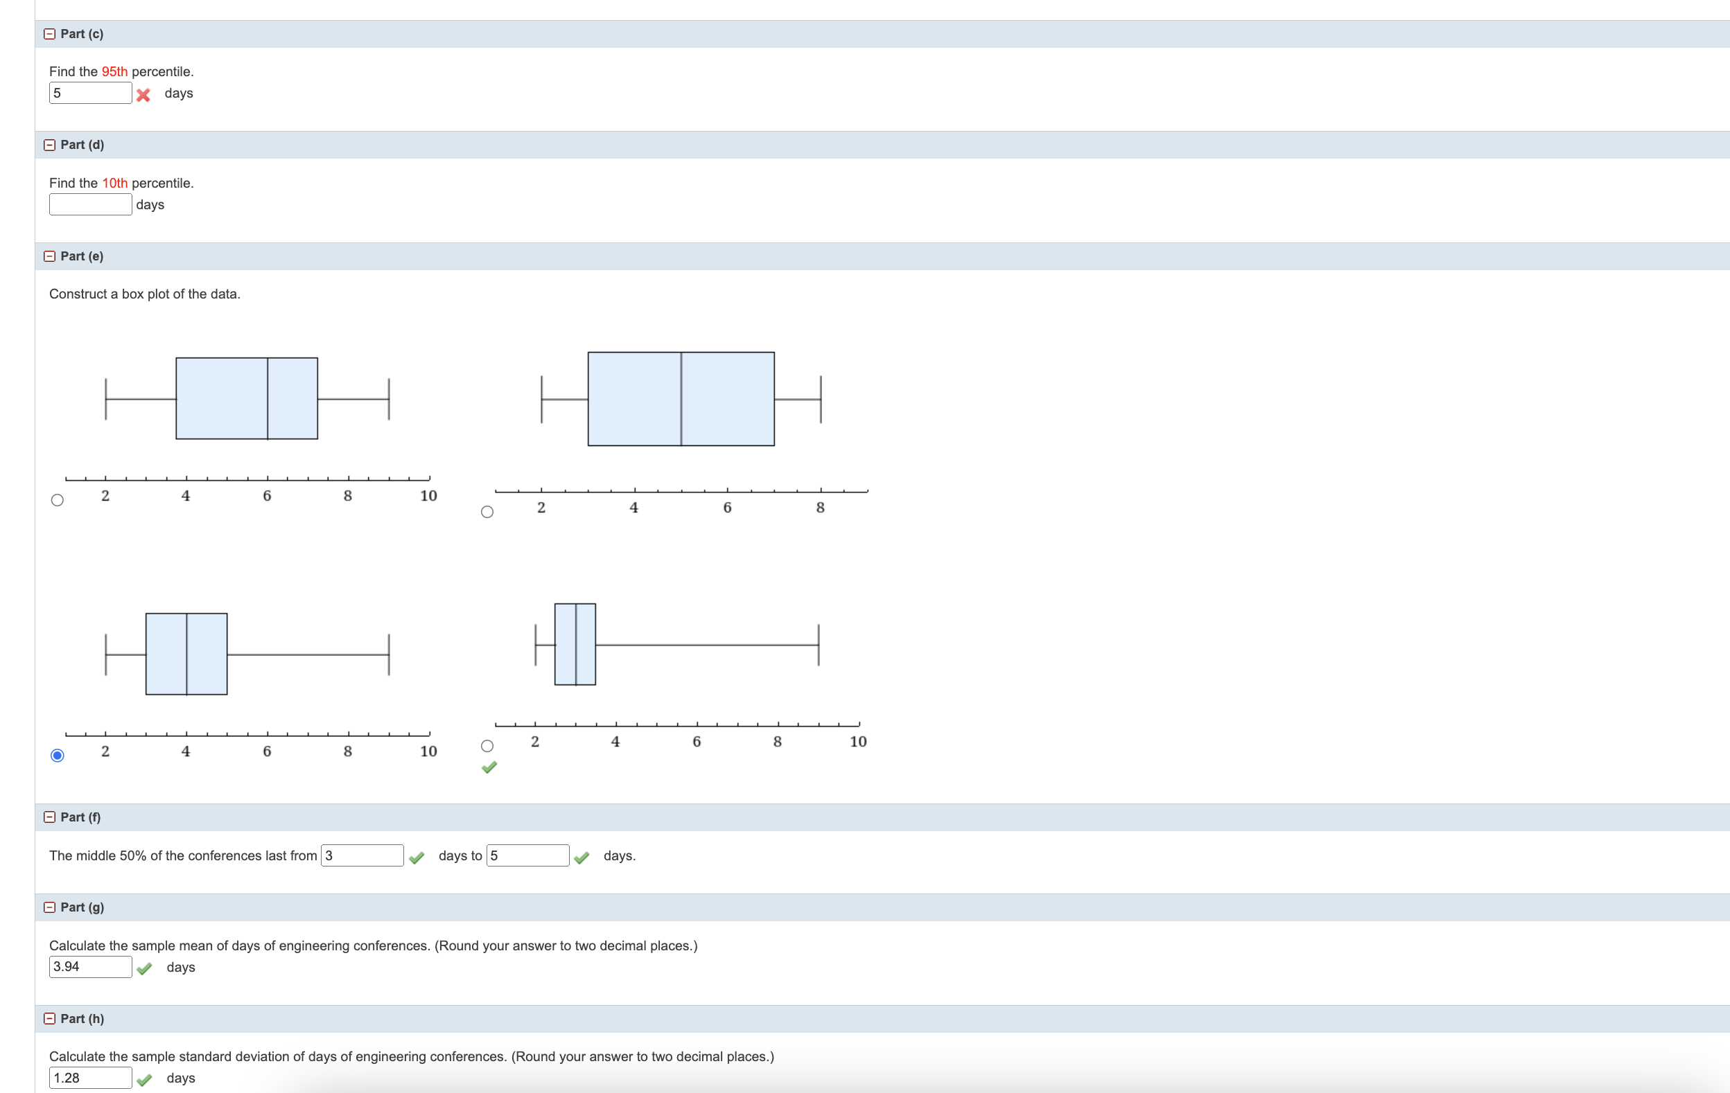Click the 10th percentile answer input field

[90, 204]
